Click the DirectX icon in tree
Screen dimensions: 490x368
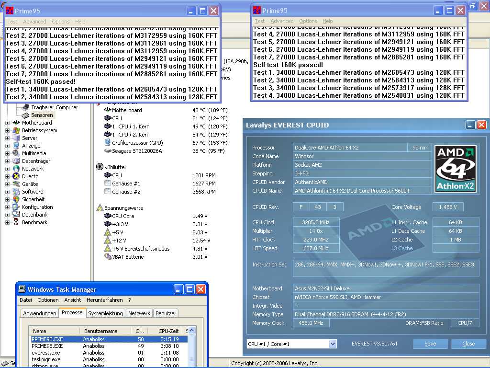click(x=16, y=176)
